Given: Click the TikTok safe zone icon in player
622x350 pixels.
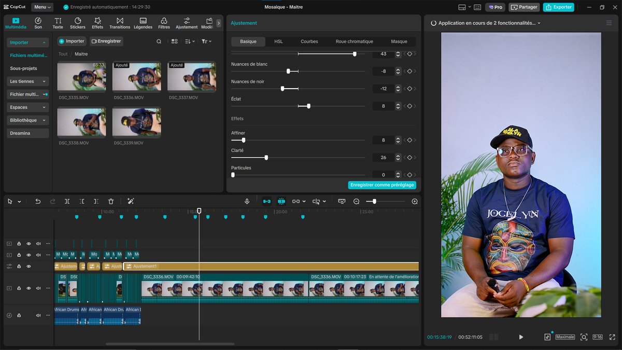Looking at the screenshot, I should (x=547, y=337).
